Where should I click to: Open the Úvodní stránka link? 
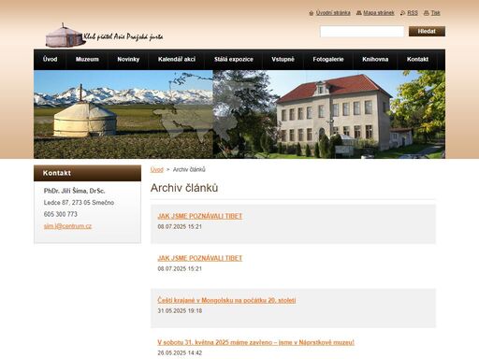click(x=333, y=13)
